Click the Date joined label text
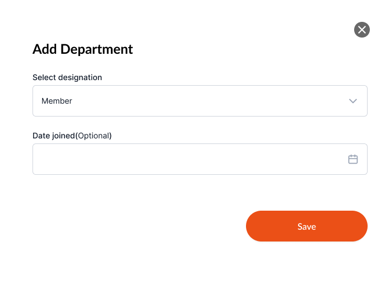 point(54,136)
